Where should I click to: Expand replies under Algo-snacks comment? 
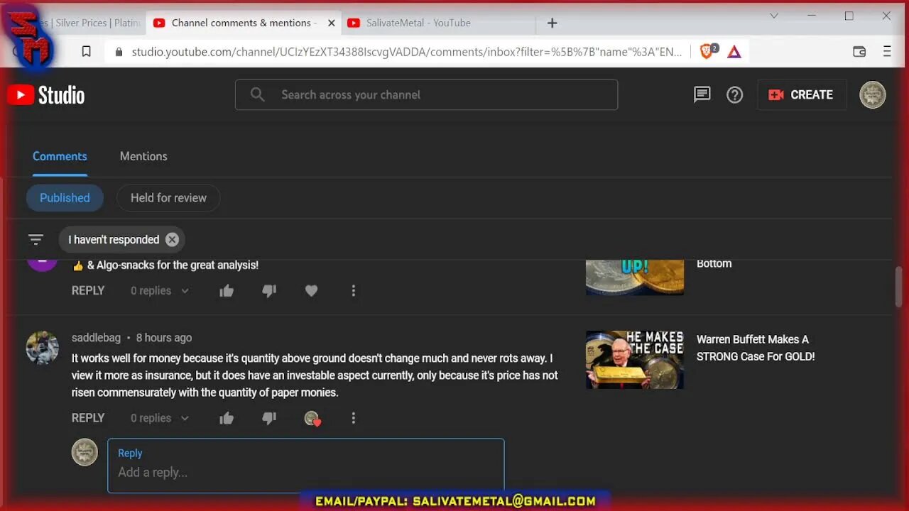[160, 290]
